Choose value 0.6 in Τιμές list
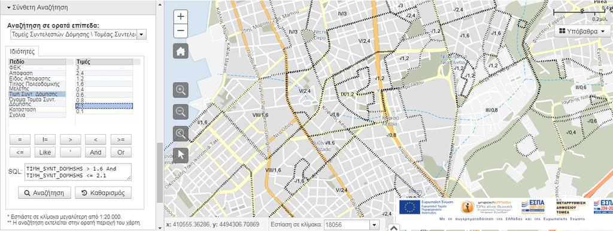Screen dimensions: 613x231 click(104, 95)
